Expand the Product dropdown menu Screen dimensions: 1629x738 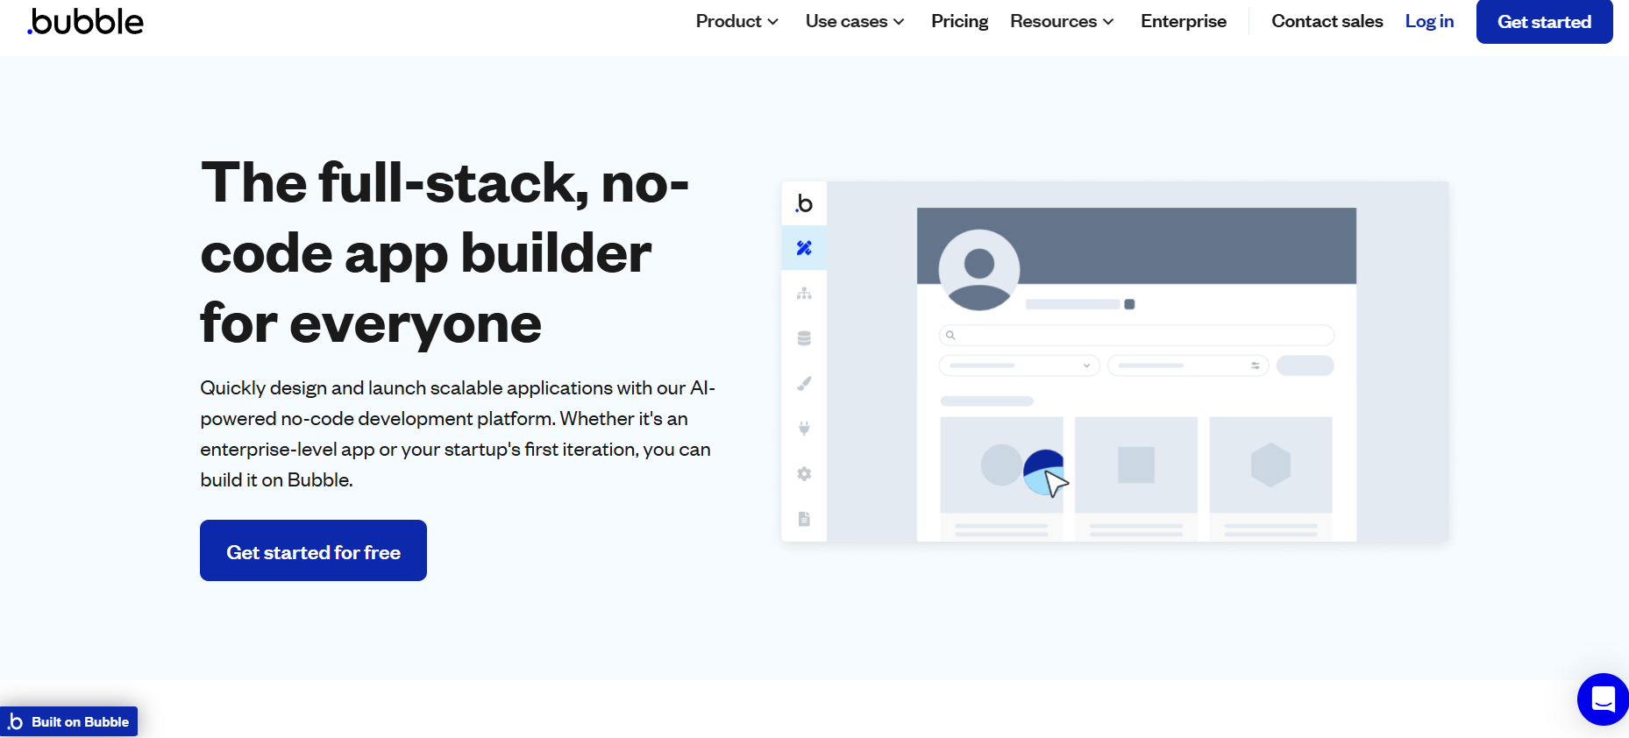(736, 21)
